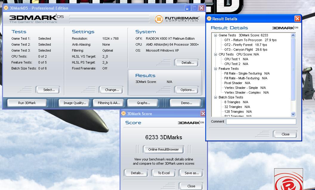Click Details in 3DMark Score window
Image resolution: width=315 pixels, height=190 pixels.
(x=137, y=173)
